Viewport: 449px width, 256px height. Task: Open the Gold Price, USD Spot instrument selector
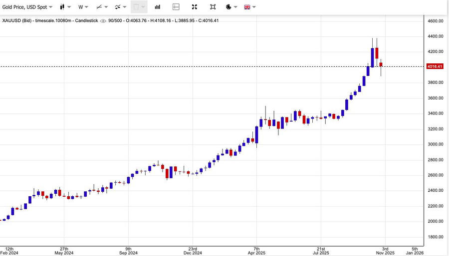[26, 7]
